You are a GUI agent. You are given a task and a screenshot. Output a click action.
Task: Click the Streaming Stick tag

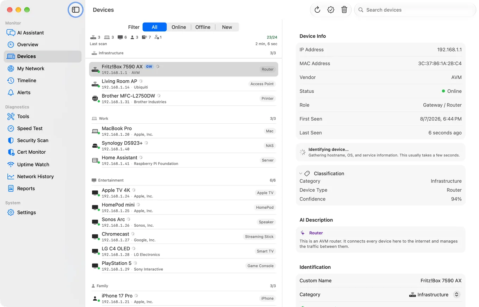pyautogui.click(x=259, y=237)
